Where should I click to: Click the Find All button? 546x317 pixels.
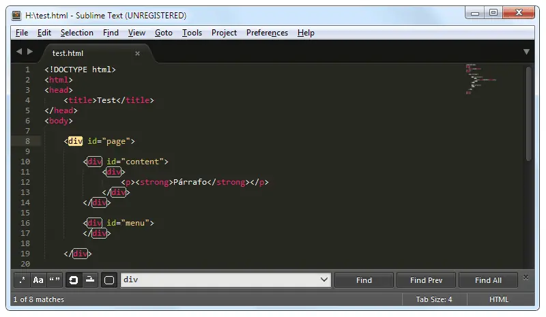(x=488, y=280)
